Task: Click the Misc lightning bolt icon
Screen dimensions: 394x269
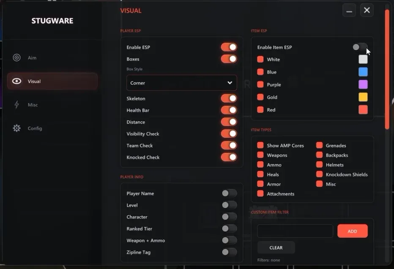Action: tap(16, 105)
